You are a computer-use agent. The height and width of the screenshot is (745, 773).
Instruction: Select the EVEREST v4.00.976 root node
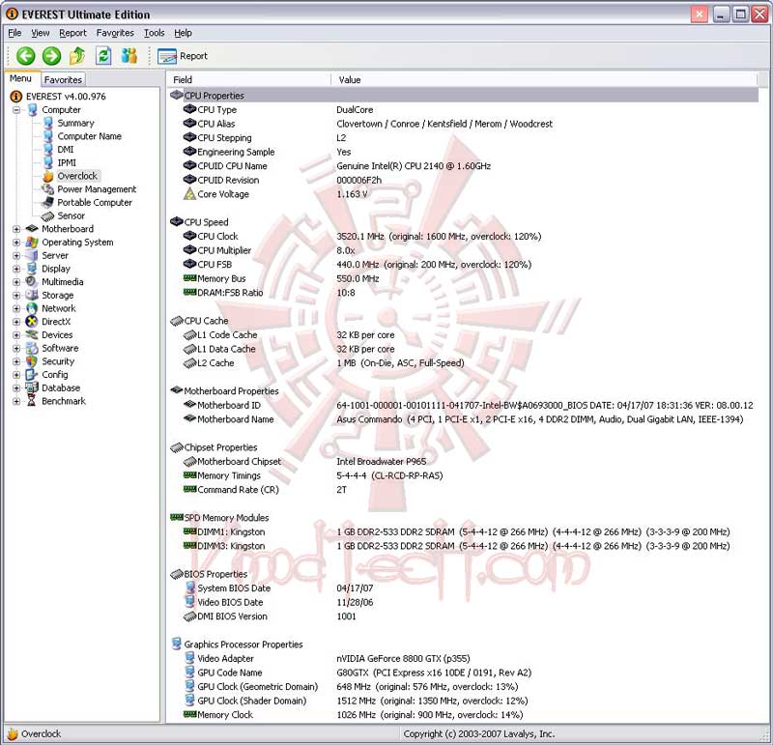coord(66,97)
